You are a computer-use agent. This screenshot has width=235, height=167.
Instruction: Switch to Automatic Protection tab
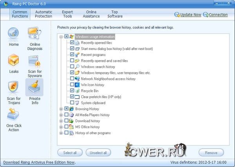pyautogui.click(x=43, y=14)
